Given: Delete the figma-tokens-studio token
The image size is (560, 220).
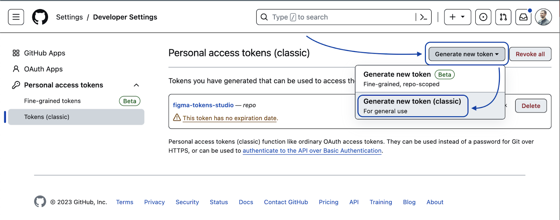Looking at the screenshot, I should tap(531, 106).
